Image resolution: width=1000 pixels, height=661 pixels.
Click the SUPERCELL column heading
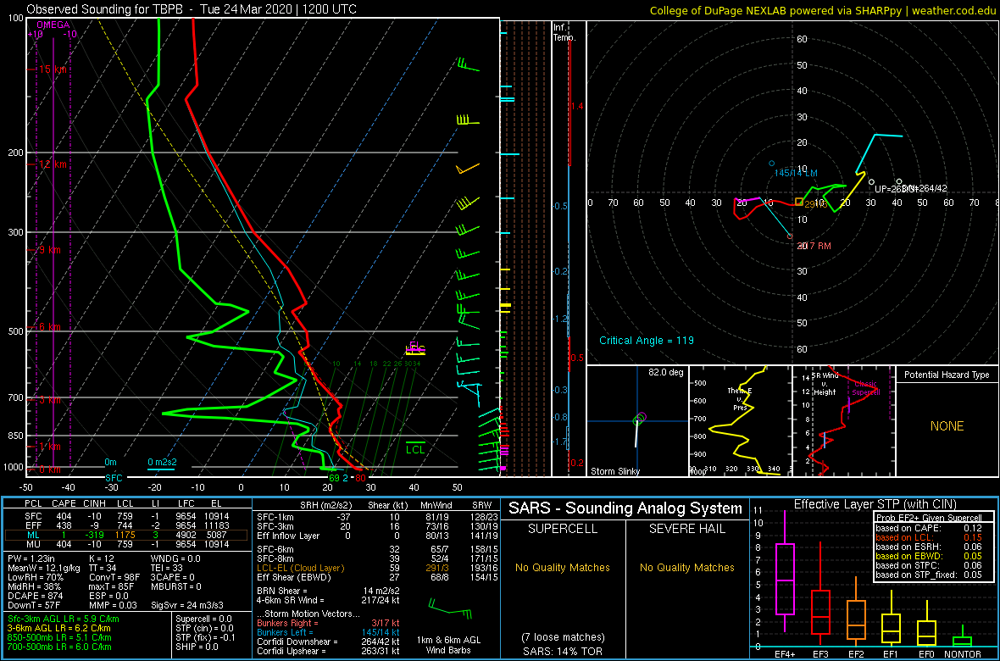(x=563, y=529)
